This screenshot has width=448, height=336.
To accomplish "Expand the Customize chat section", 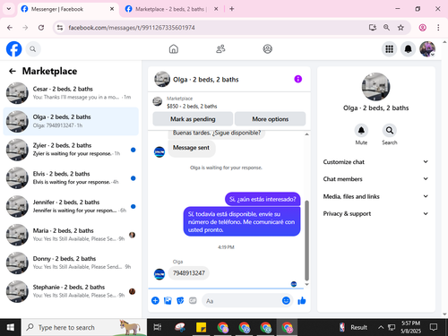I will pos(375,162).
